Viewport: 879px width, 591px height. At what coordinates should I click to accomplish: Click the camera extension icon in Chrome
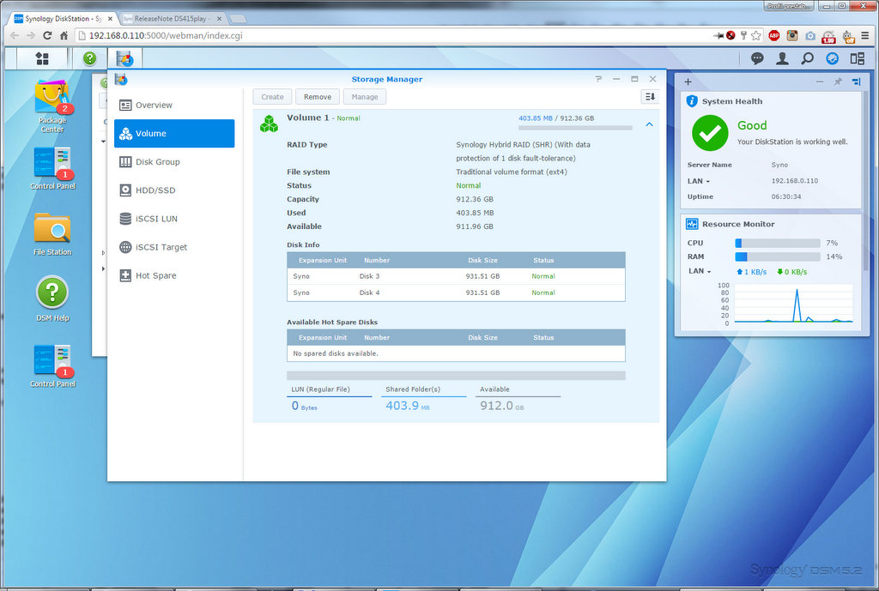click(810, 36)
